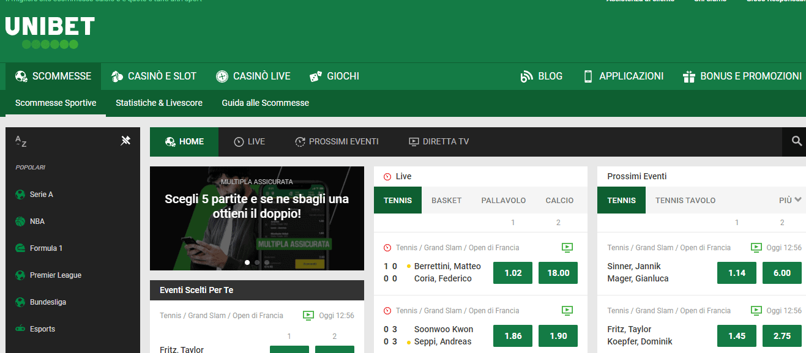Screen dimensions: 806x353
Task: Select Scommesse Sportive sub-tab
Action: click(x=56, y=103)
